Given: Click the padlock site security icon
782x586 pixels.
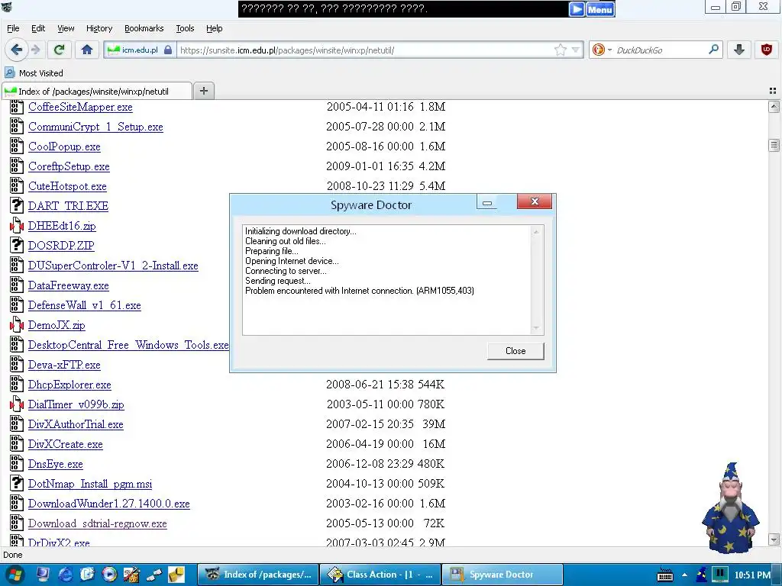Looking at the screenshot, I should pos(168,50).
